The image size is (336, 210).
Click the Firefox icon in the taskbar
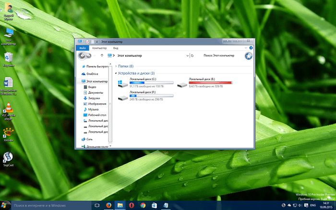coord(108,205)
